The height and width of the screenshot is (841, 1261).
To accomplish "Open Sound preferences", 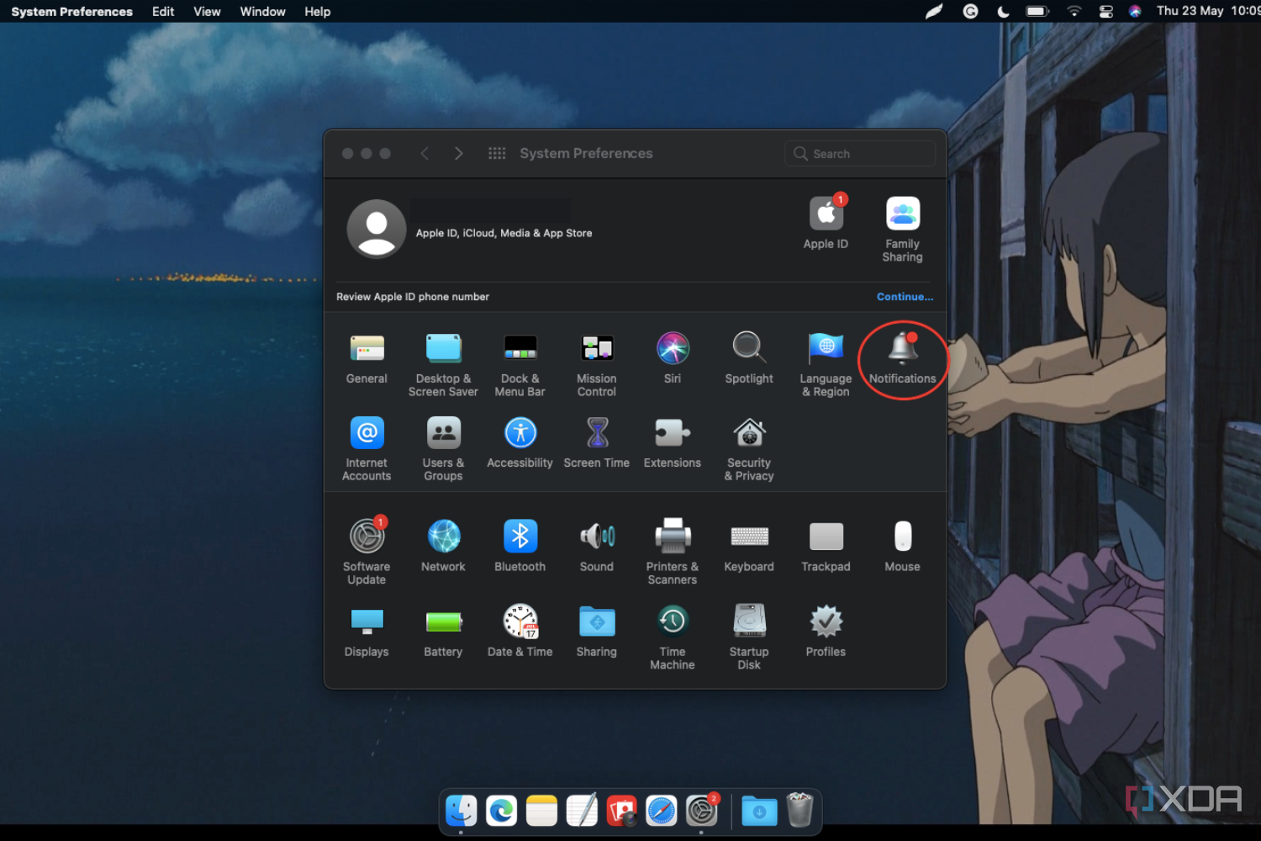I will pyautogui.click(x=597, y=537).
